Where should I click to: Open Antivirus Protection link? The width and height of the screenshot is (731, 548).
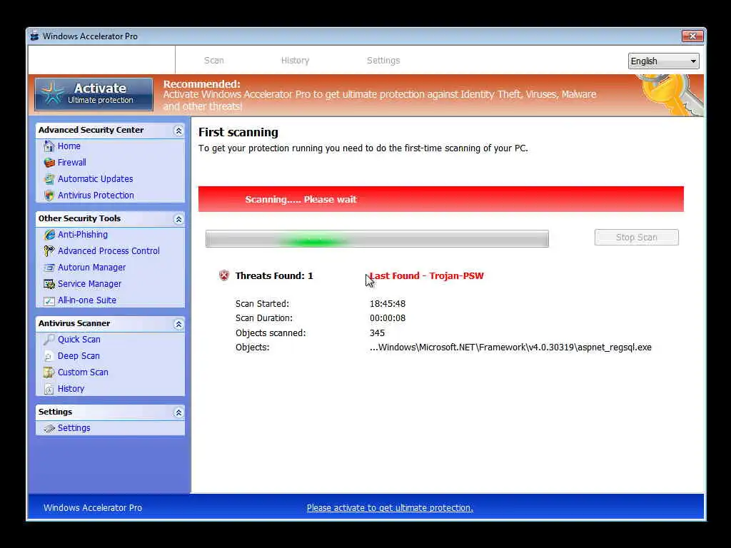(x=96, y=196)
